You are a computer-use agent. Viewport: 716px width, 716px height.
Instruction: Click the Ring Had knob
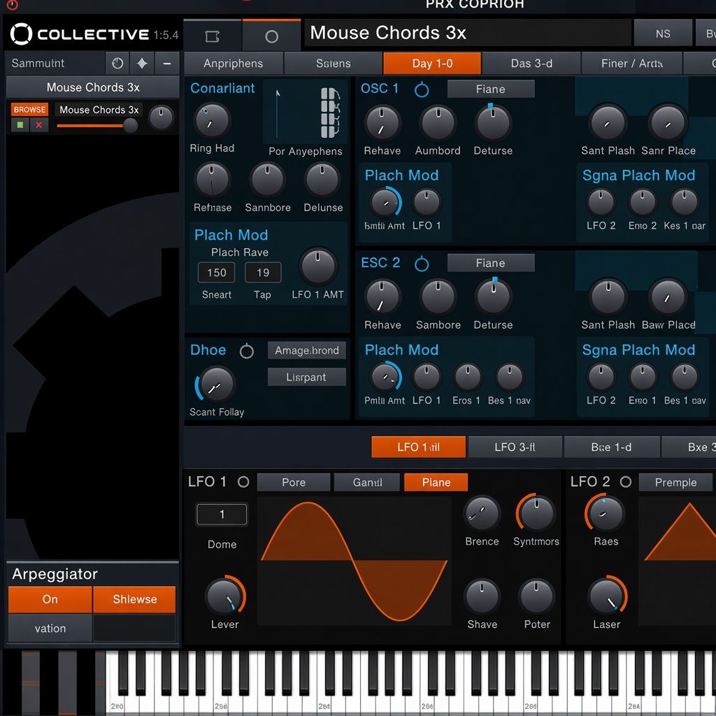tap(212, 121)
